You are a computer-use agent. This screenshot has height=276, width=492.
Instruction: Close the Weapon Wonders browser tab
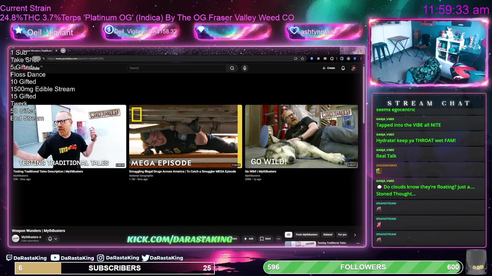click(56, 51)
